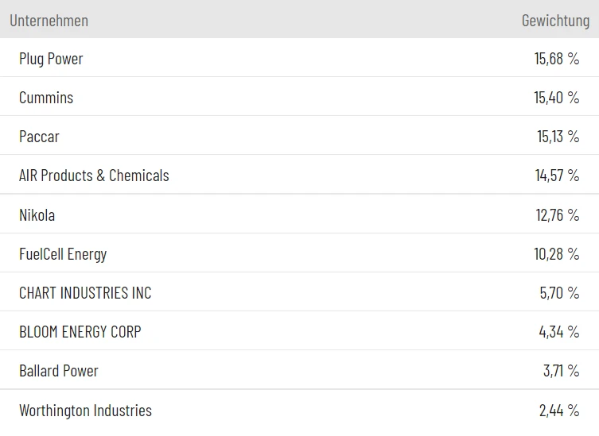Select the 12,76 % weighting cell
Screen dimensions: 599x436
coord(557,215)
